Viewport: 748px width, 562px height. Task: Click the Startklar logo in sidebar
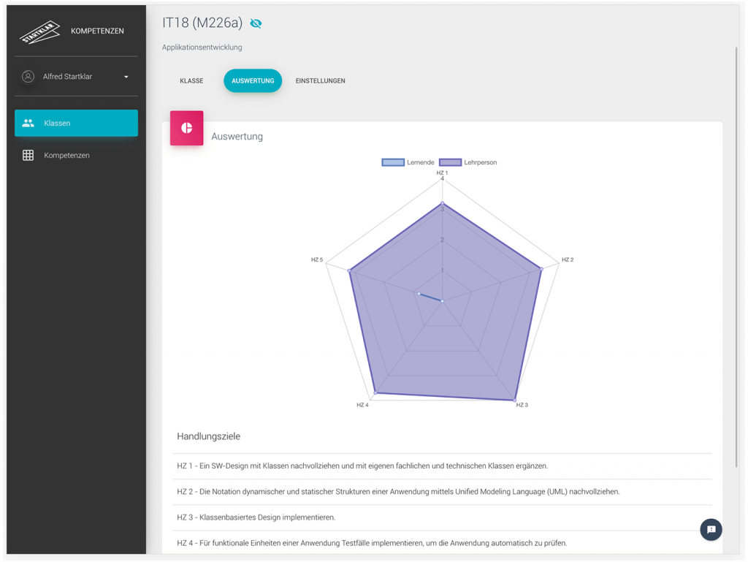coord(40,31)
